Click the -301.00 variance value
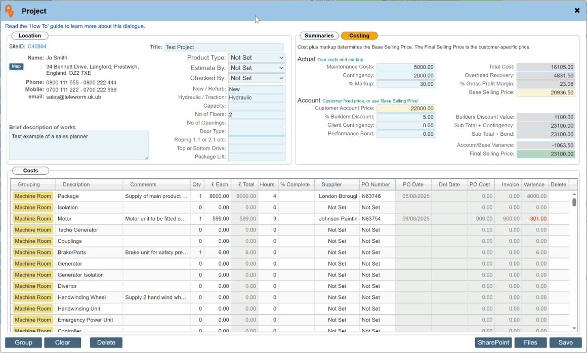 [537, 219]
